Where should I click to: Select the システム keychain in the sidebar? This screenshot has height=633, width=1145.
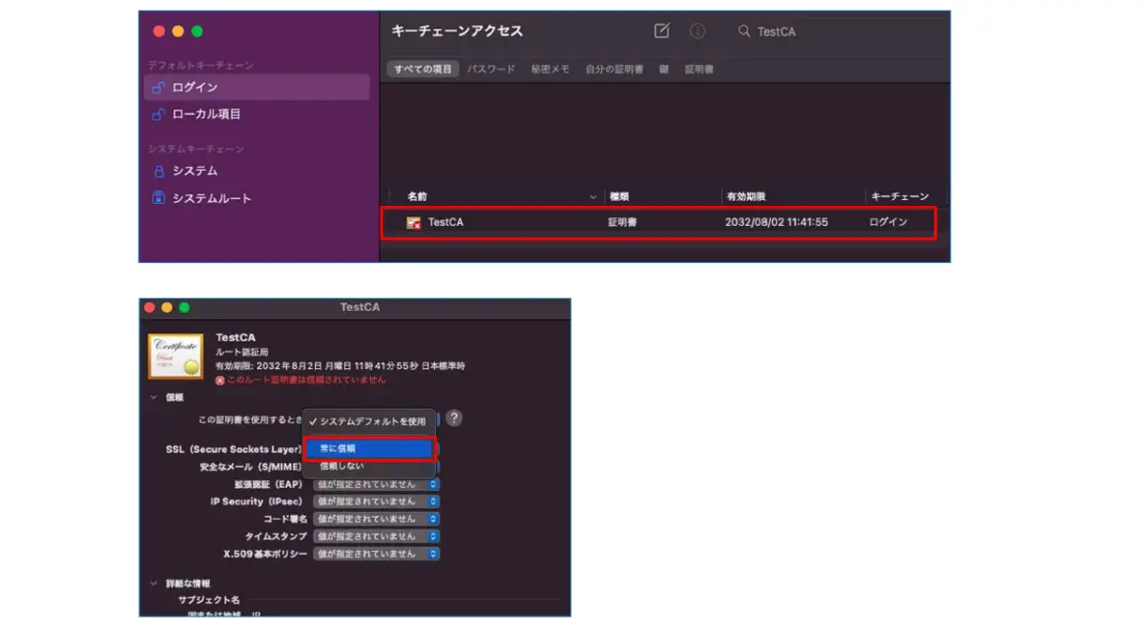(256, 172)
